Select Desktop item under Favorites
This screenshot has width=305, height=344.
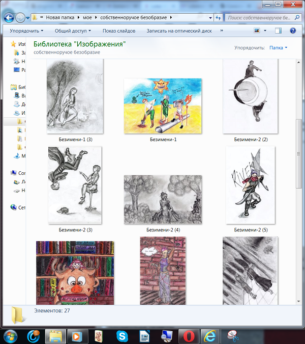pyautogui.click(x=19, y=70)
